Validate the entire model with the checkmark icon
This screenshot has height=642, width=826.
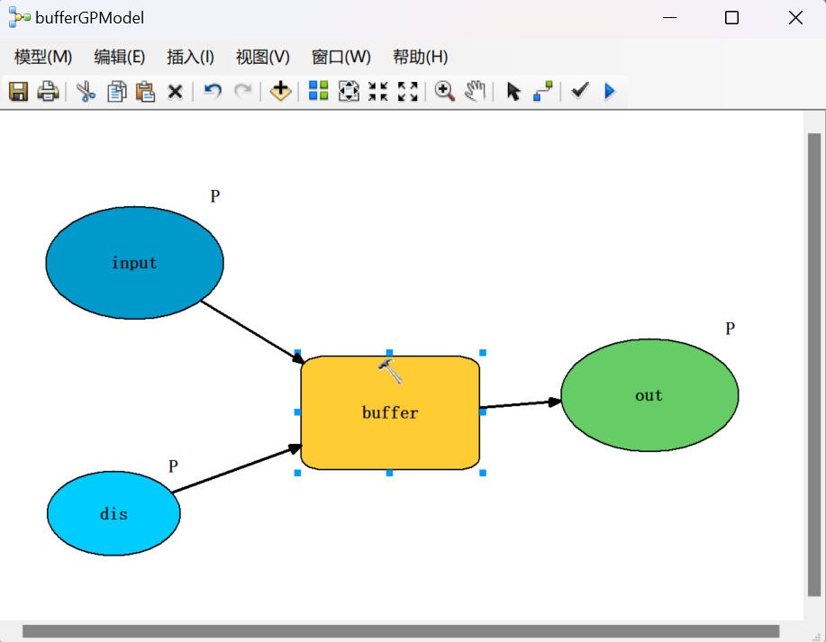pyautogui.click(x=579, y=91)
